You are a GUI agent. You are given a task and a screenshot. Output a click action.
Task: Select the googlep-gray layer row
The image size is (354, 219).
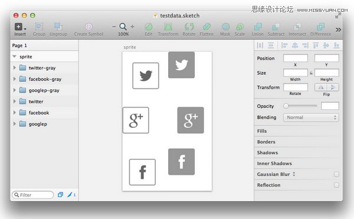(45, 90)
